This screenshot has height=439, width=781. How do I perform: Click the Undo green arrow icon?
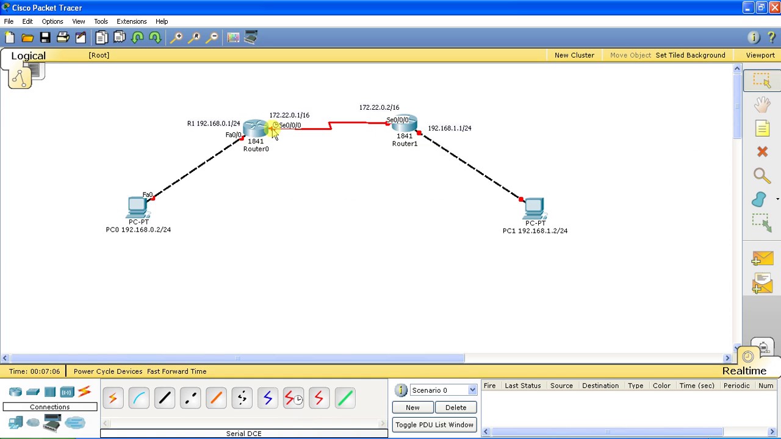[137, 38]
